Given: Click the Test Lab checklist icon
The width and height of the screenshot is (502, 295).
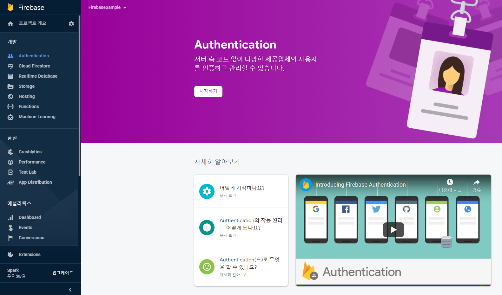Looking at the screenshot, I should pos(10,172).
